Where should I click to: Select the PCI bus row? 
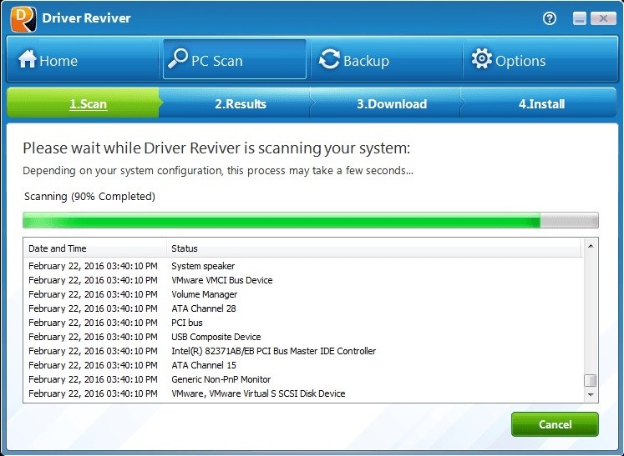[x=303, y=323]
